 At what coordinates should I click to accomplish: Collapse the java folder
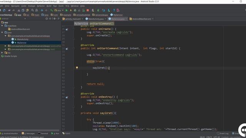point(2,33)
